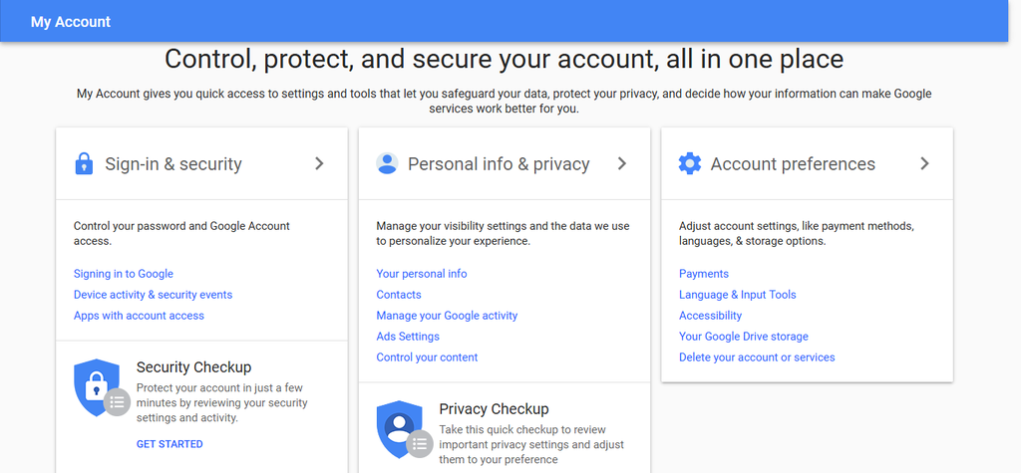
Task: Expand the Personal info & privacy chevron
Action: [622, 163]
